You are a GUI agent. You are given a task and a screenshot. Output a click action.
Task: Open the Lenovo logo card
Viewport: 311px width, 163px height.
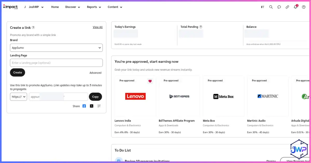click(135, 96)
